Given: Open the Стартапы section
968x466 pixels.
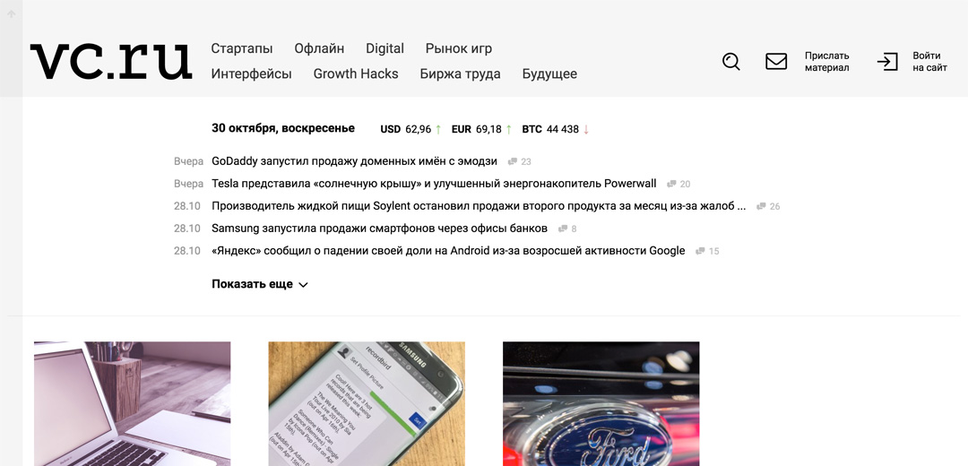Looking at the screenshot, I should (x=241, y=48).
